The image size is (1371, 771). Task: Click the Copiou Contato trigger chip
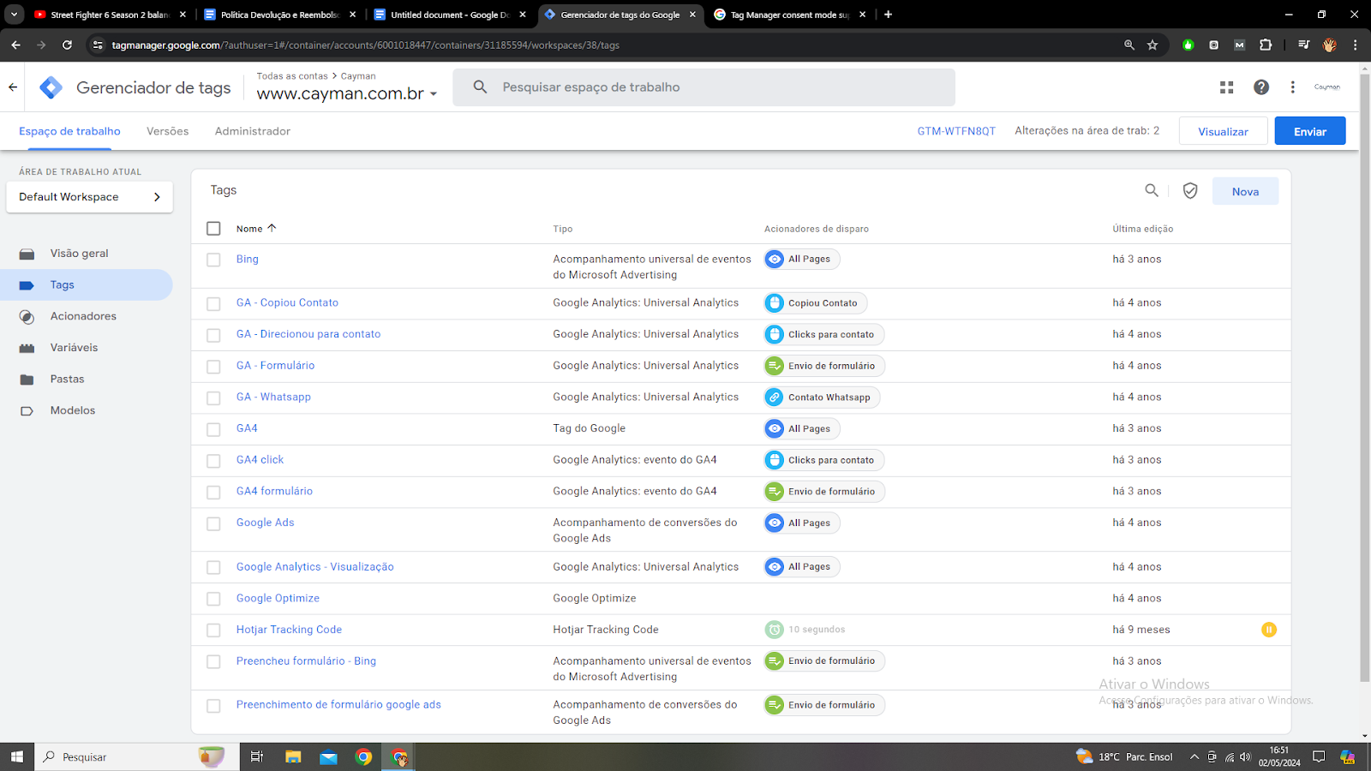816,303
